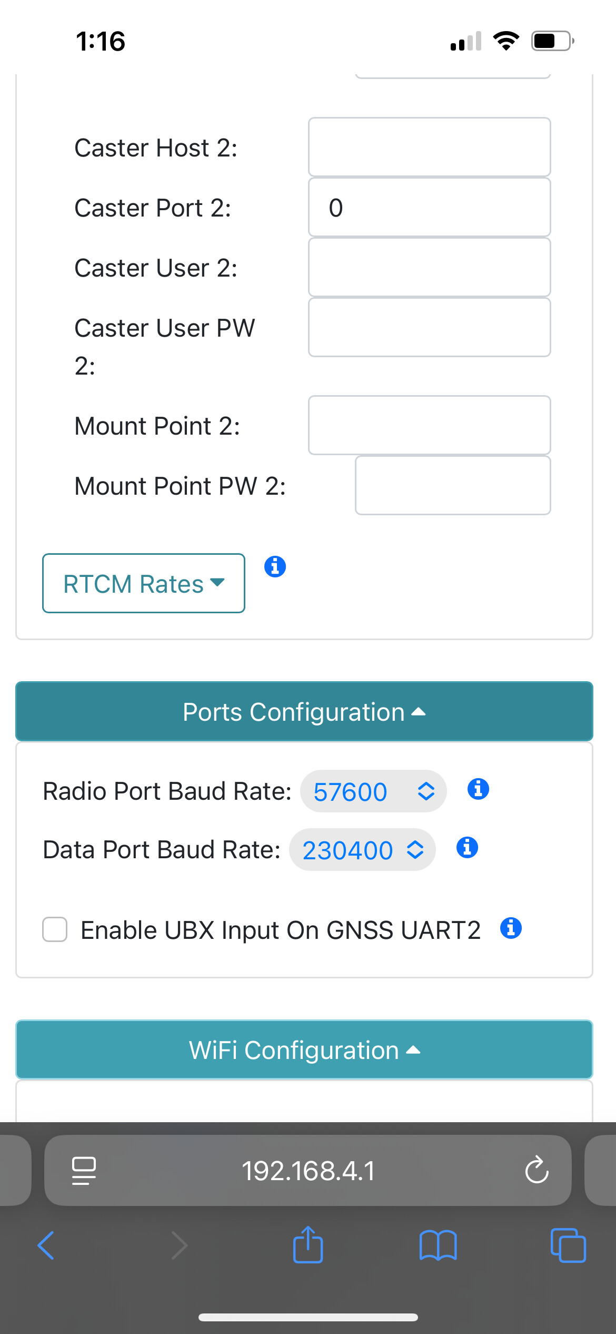Viewport: 616px width, 1334px height.
Task: Click the Caster Host 2 input field
Action: click(x=429, y=147)
